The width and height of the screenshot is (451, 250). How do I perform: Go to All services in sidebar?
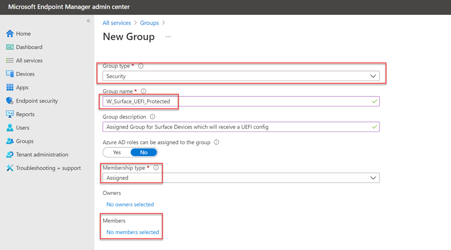pyautogui.click(x=29, y=60)
